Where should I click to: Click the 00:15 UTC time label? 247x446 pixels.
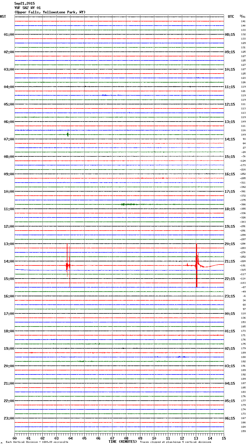tap(230, 314)
